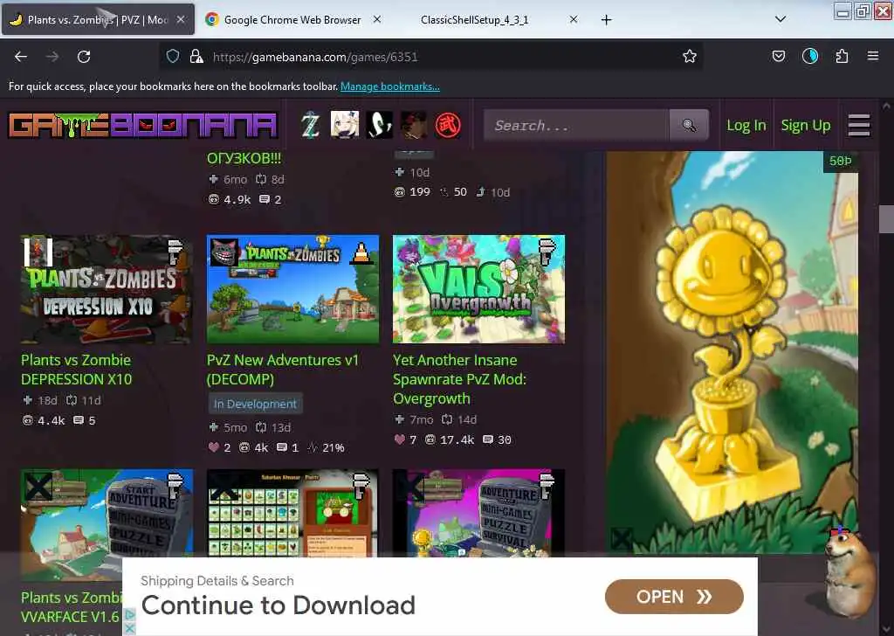This screenshot has width=894, height=636.
Task: List all tabs dropdown arrow
Action: (x=781, y=19)
